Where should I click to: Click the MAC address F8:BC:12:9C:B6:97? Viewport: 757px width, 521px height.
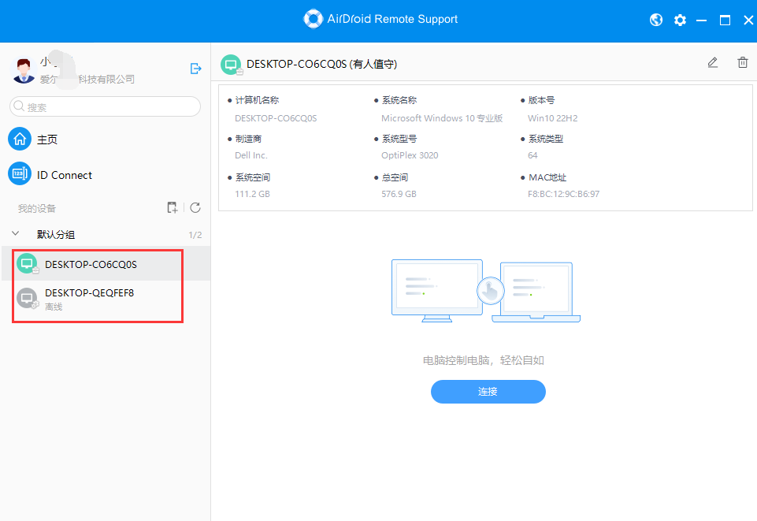pyautogui.click(x=563, y=194)
